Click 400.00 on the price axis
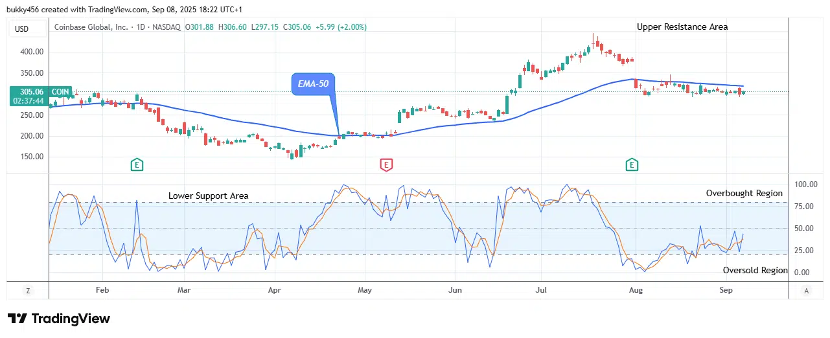This screenshot has height=338, width=830. pyautogui.click(x=32, y=52)
